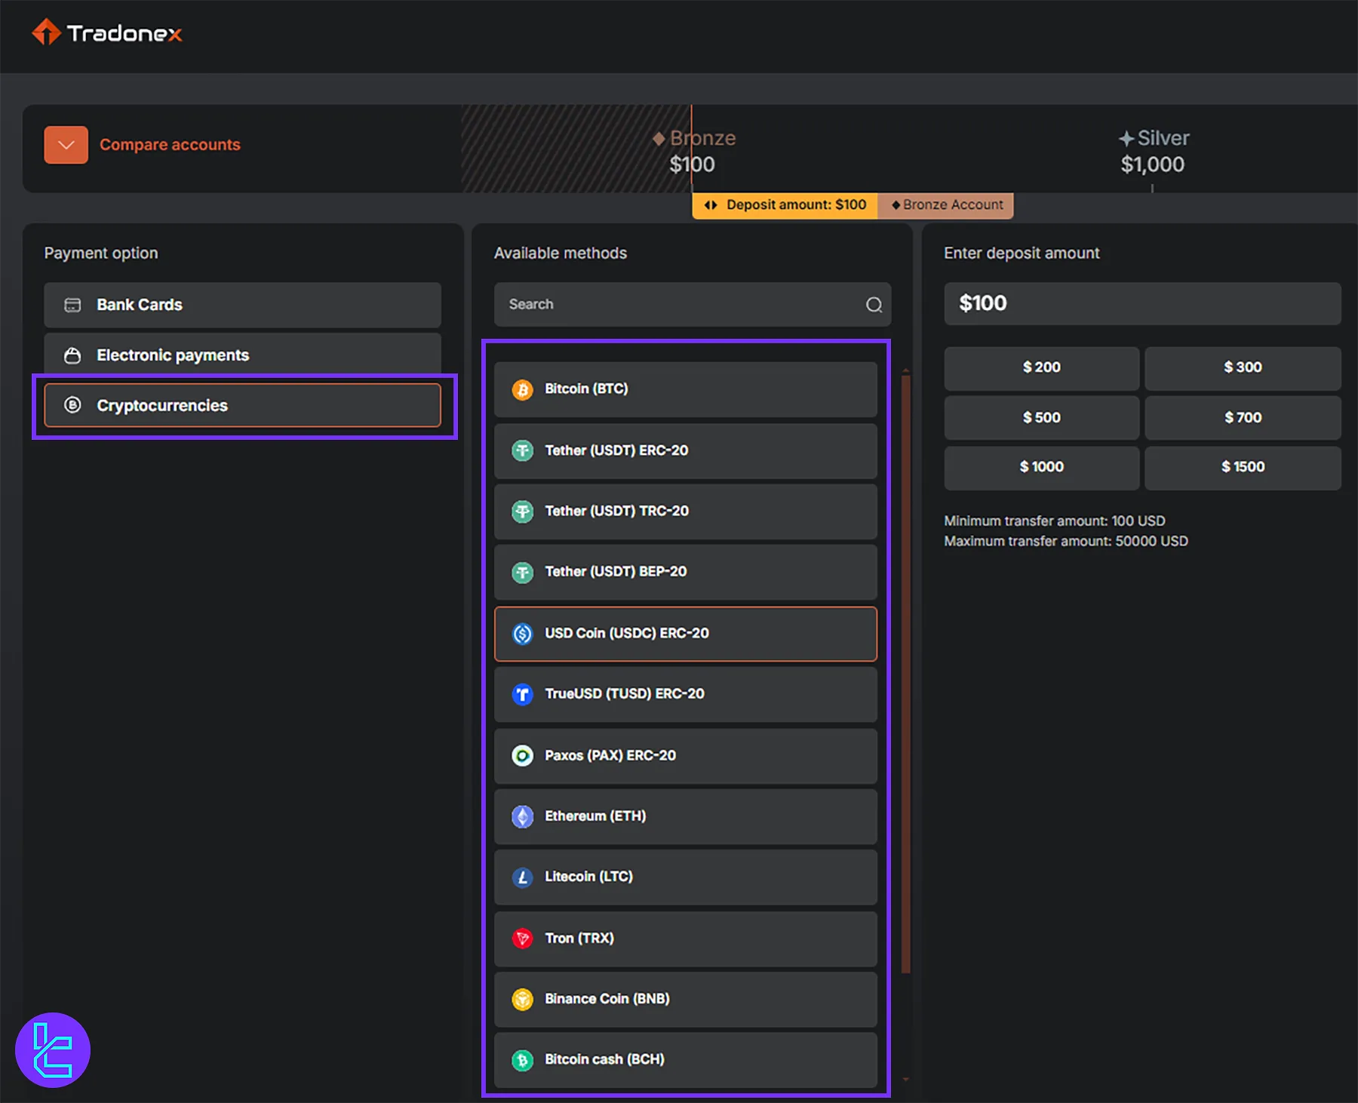Viewport: 1358px width, 1103px height.
Task: Choose Paxos (PAX) ERC-20 label
Action: click(x=610, y=755)
